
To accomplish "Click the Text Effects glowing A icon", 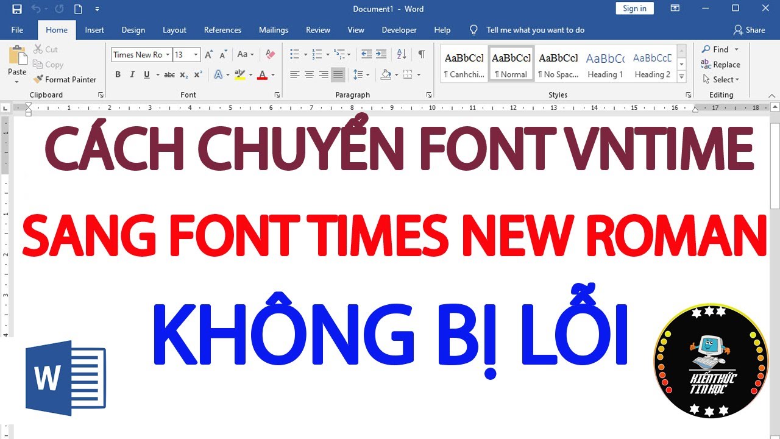I will coord(218,74).
